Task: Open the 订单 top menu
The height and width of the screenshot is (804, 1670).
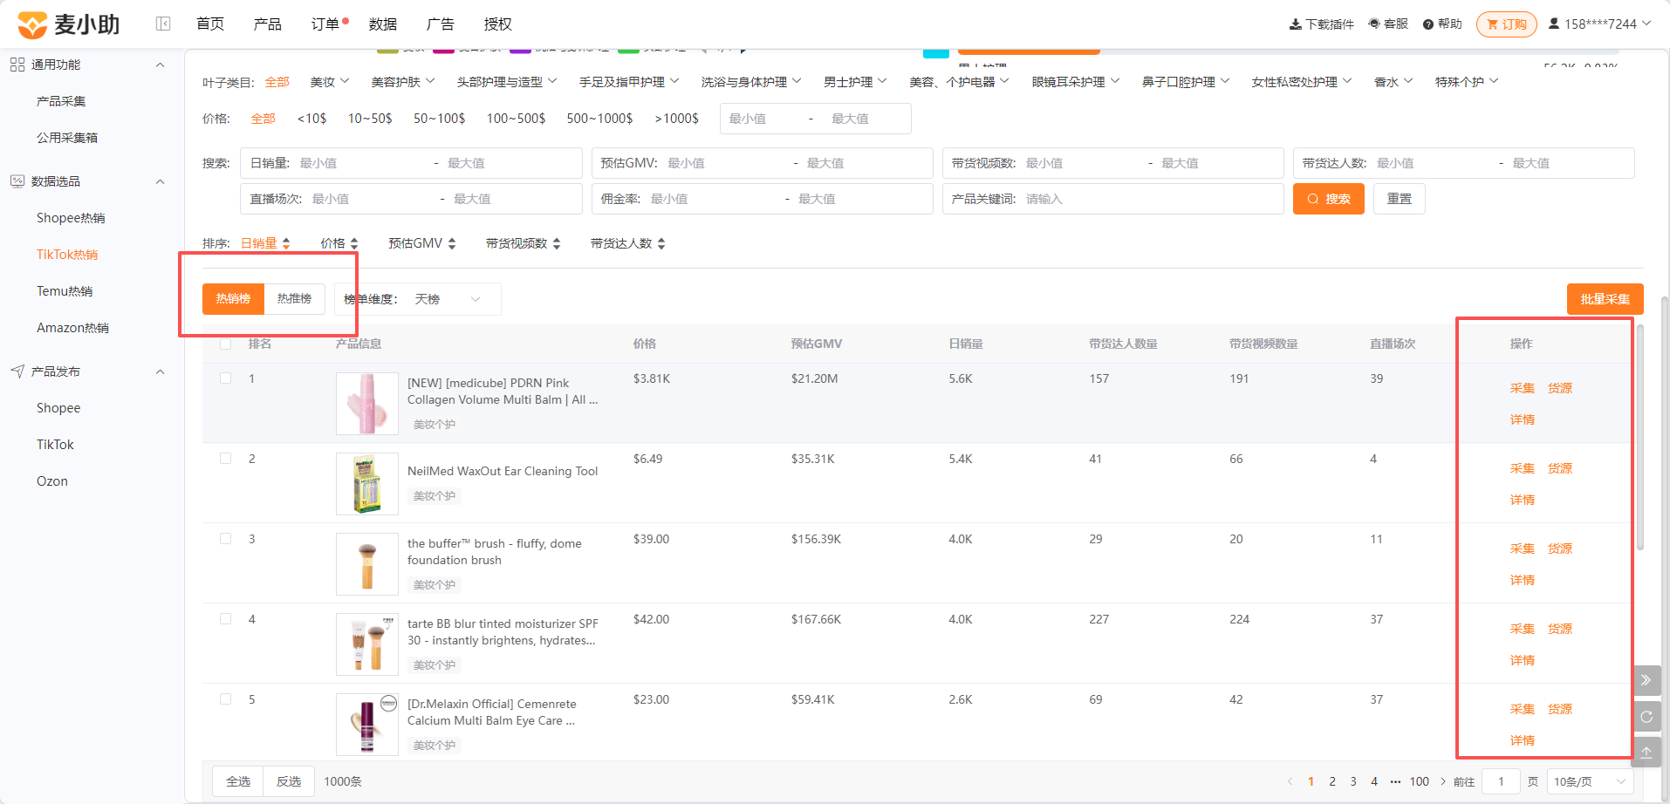Action: [x=325, y=24]
